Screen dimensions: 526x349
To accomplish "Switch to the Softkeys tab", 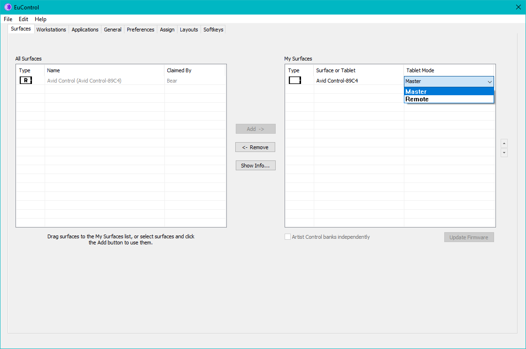I will click(x=213, y=30).
